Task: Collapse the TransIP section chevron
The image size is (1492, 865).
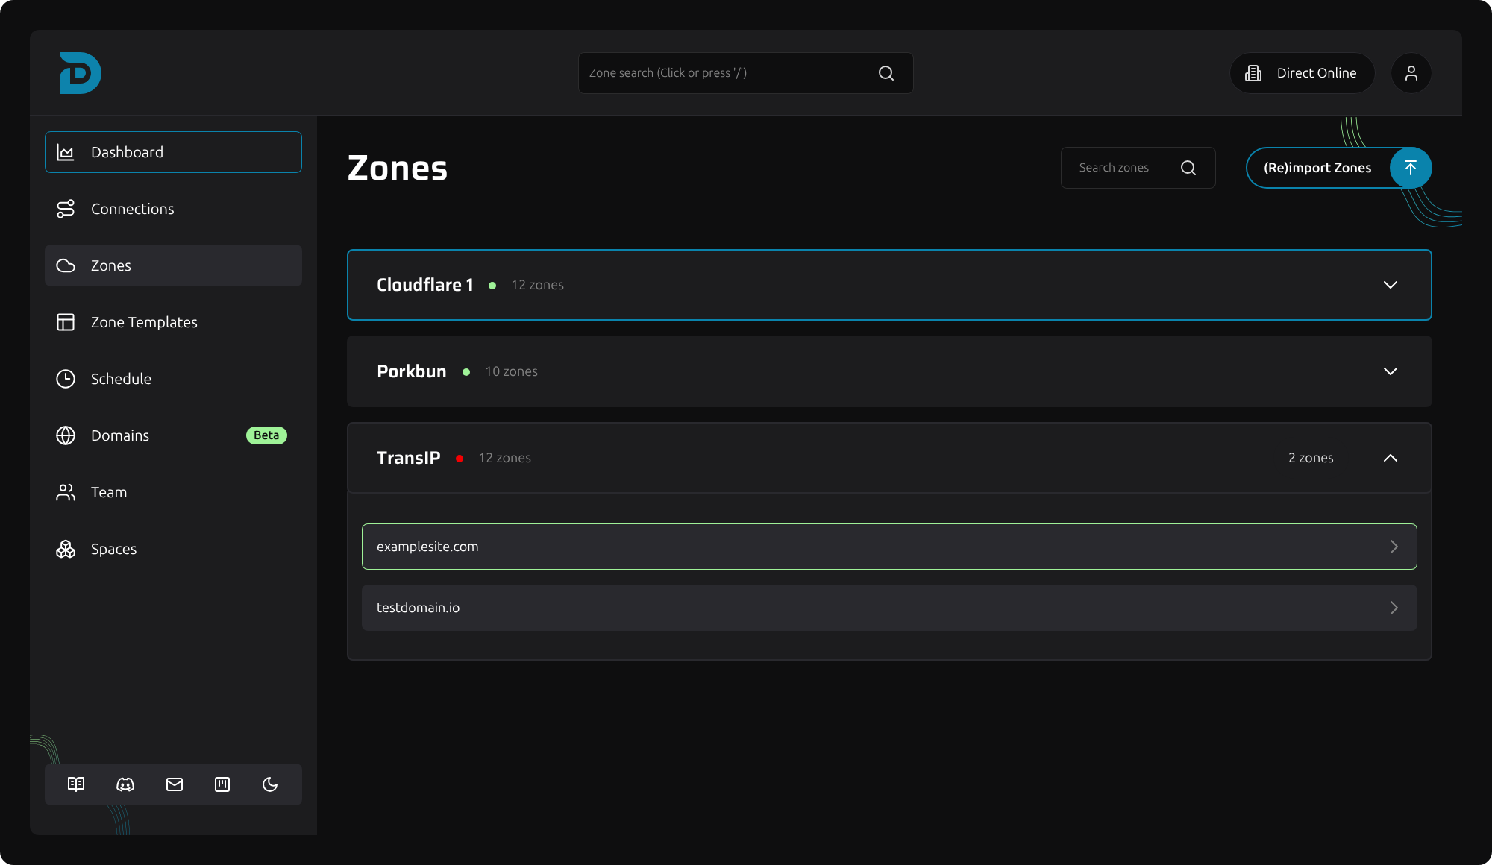Action: [x=1391, y=458]
